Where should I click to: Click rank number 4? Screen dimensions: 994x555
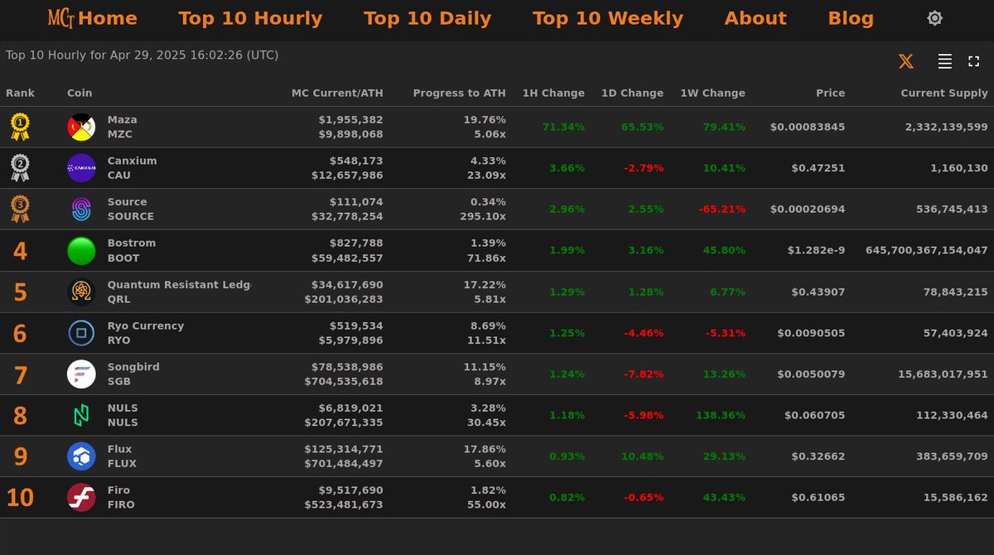(20, 251)
